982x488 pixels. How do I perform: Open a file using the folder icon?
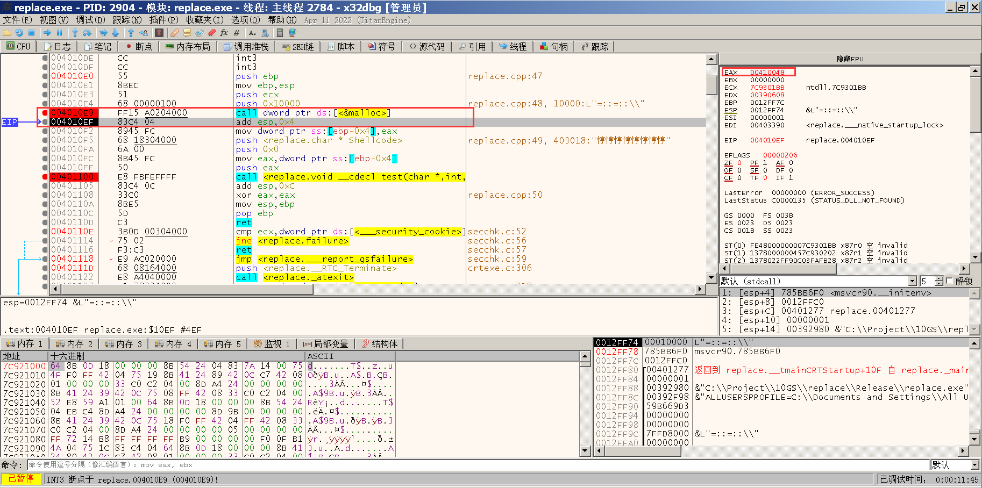tap(8, 33)
